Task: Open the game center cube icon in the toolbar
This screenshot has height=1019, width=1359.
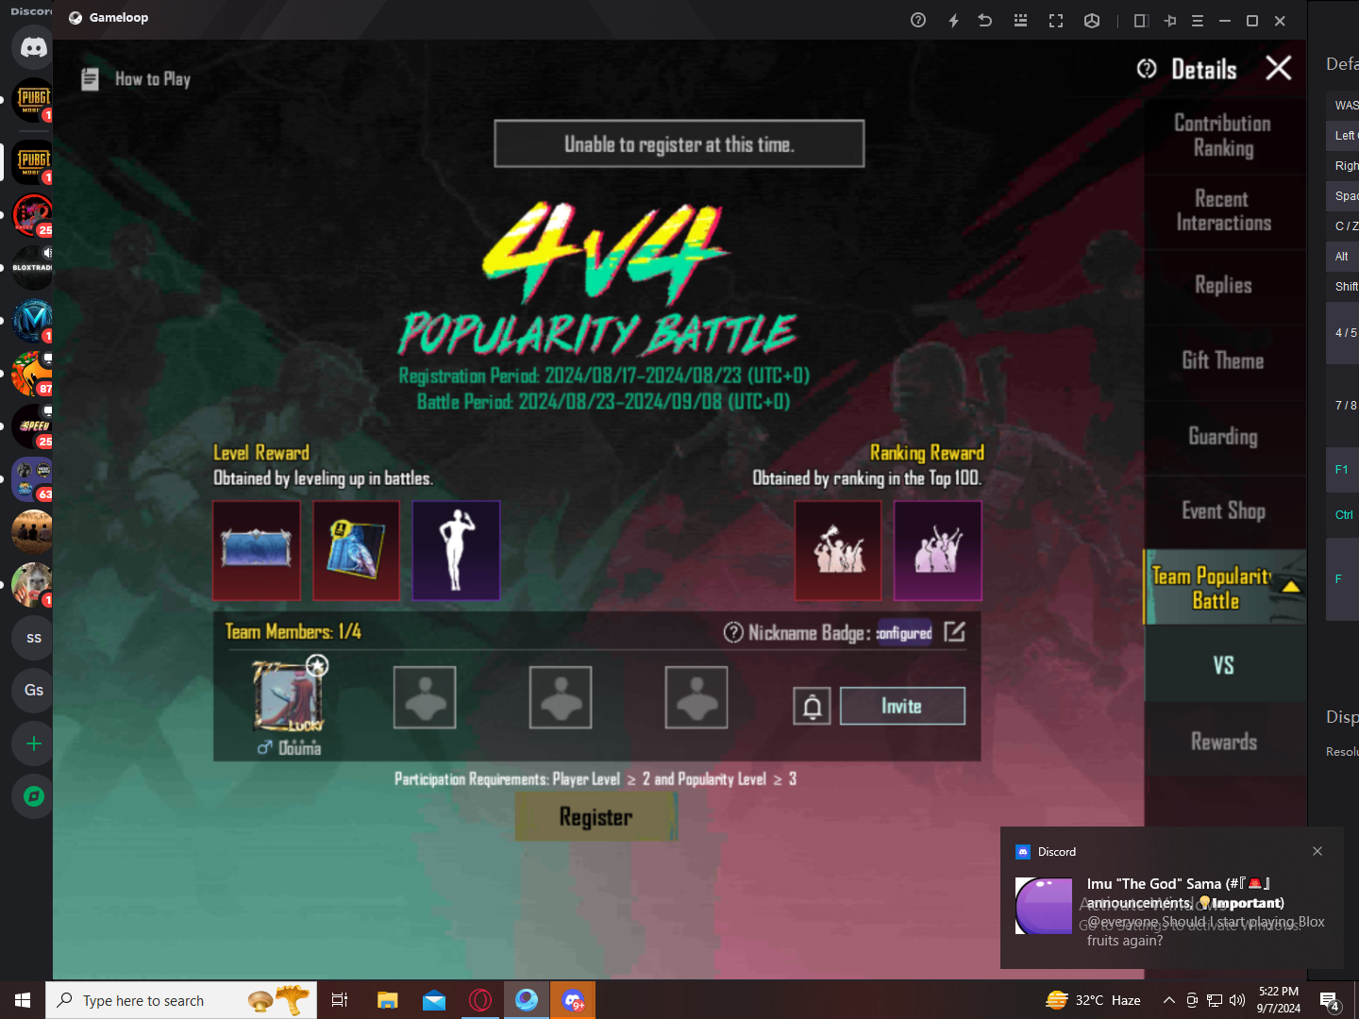Action: 1092,20
